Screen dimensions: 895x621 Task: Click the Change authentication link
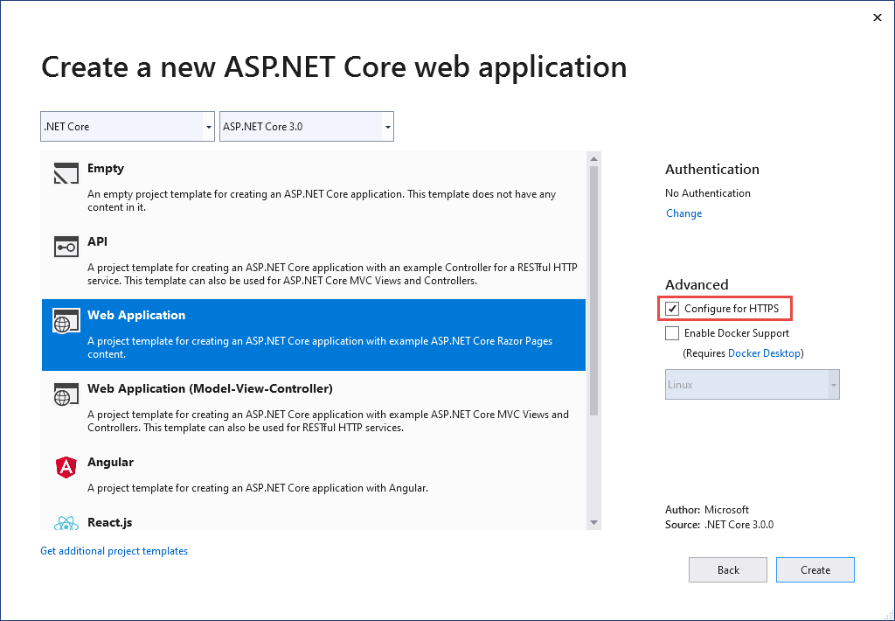pyautogui.click(x=683, y=213)
